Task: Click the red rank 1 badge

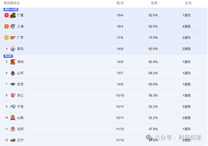Action: coord(7,15)
